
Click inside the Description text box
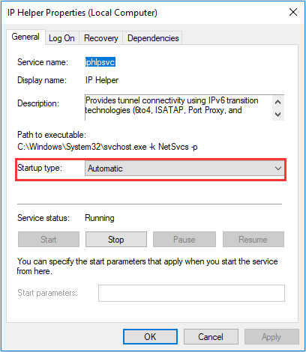point(178,108)
